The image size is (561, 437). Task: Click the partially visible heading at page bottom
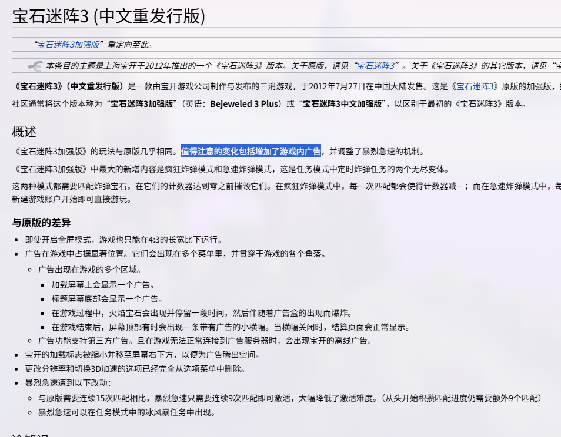[x=29, y=435]
